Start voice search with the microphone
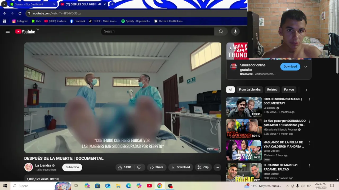339x190 pixels. (x=235, y=31)
